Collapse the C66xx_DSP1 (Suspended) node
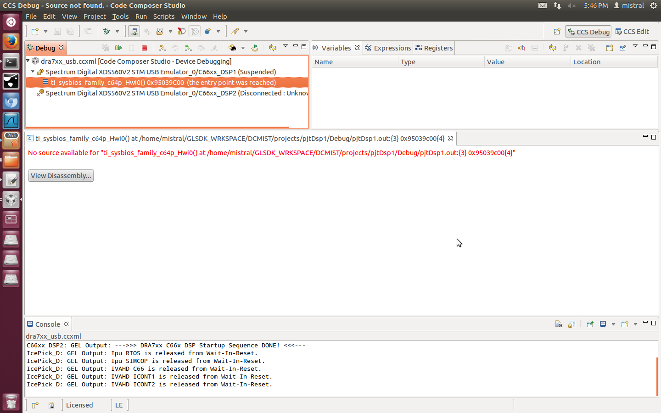This screenshot has width=661, height=413. (x=33, y=71)
